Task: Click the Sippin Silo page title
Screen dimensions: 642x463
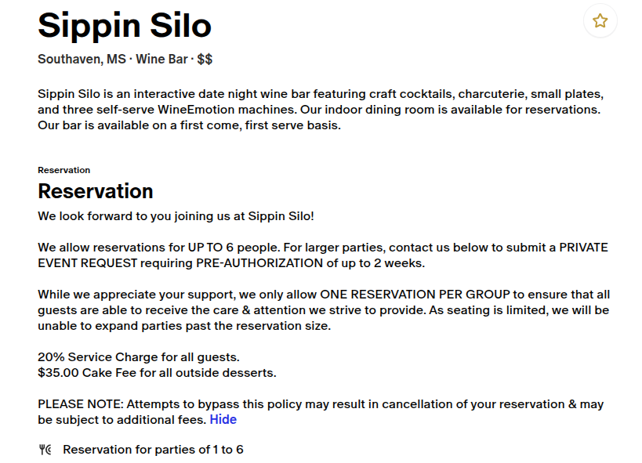Action: [x=125, y=25]
